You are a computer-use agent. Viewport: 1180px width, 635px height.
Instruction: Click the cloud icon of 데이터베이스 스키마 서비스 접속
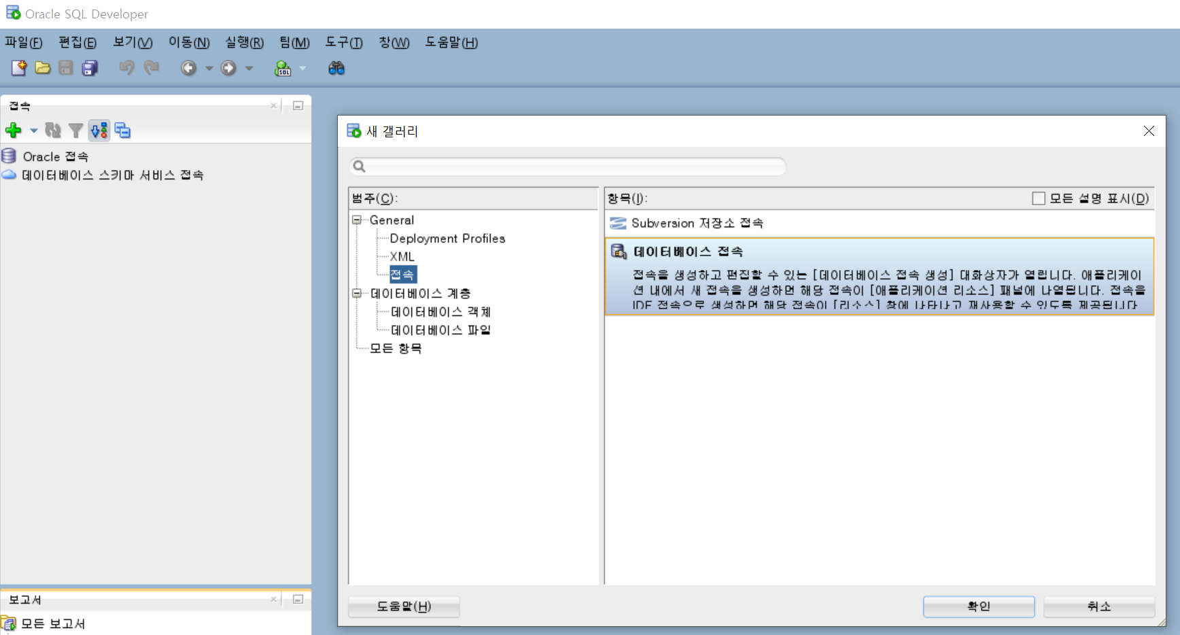point(9,174)
